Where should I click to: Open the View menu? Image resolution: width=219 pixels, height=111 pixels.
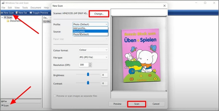coord(17,8)
